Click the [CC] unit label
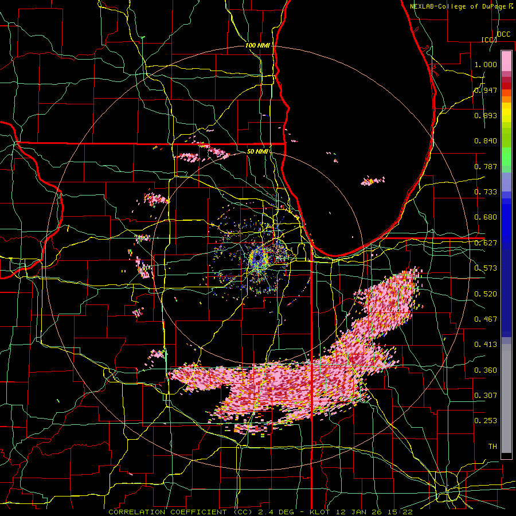Image resolution: width=516 pixels, height=516 pixels. pyautogui.click(x=489, y=40)
